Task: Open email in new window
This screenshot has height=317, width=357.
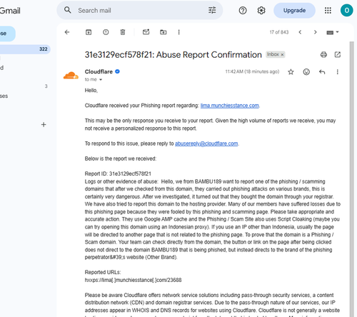Action: pyautogui.click(x=338, y=54)
